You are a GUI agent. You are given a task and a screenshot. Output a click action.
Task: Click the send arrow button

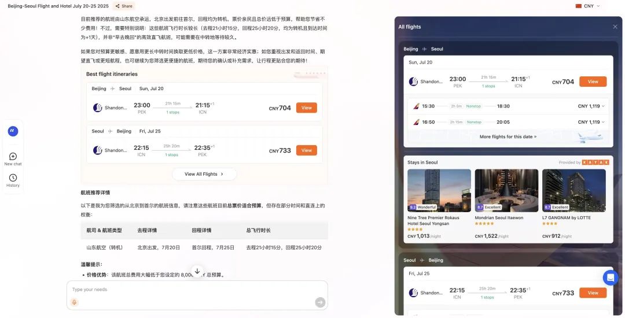click(x=320, y=302)
